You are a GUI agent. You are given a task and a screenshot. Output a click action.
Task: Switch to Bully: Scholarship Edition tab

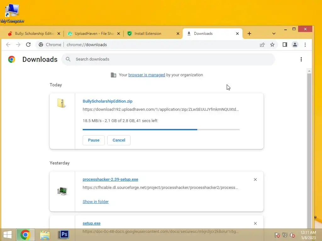pyautogui.click(x=34, y=34)
